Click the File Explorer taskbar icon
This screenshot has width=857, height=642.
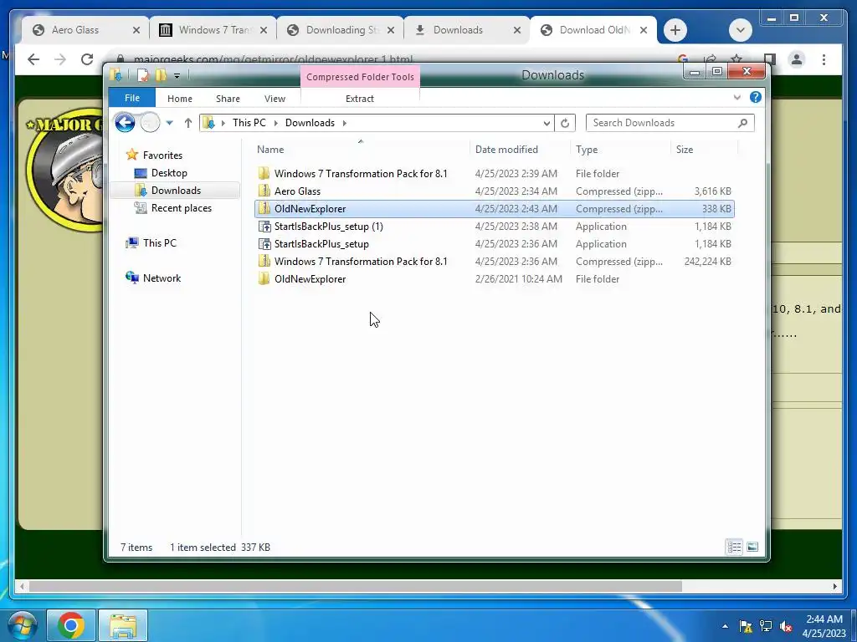click(123, 625)
